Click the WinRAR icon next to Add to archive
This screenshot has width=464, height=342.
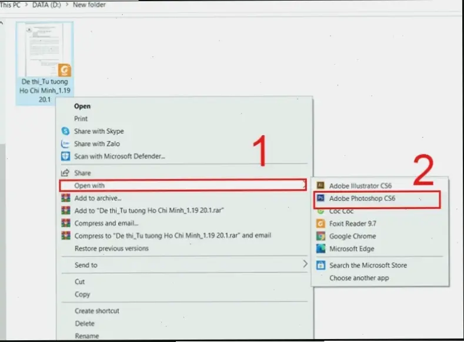point(66,198)
